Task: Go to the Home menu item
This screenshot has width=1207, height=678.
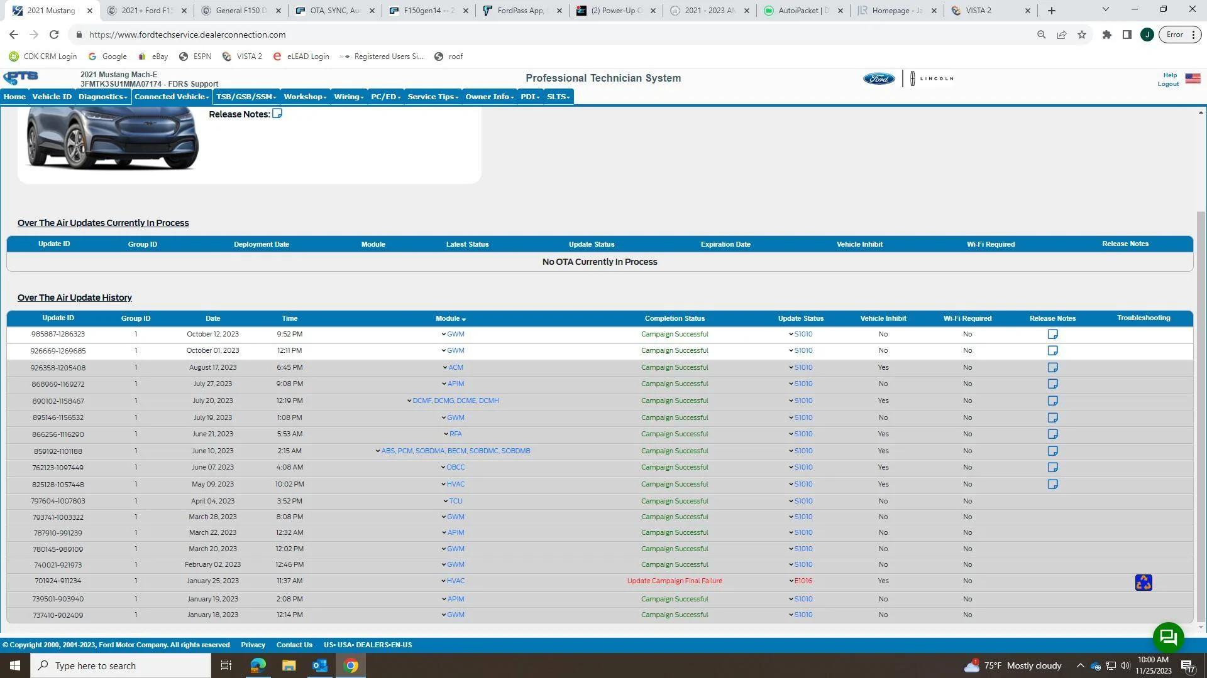Action: click(x=14, y=97)
